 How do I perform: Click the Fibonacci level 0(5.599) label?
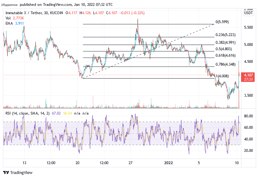click(x=222, y=22)
